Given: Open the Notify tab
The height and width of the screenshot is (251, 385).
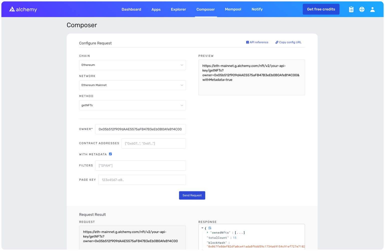Looking at the screenshot, I should tap(257, 9).
